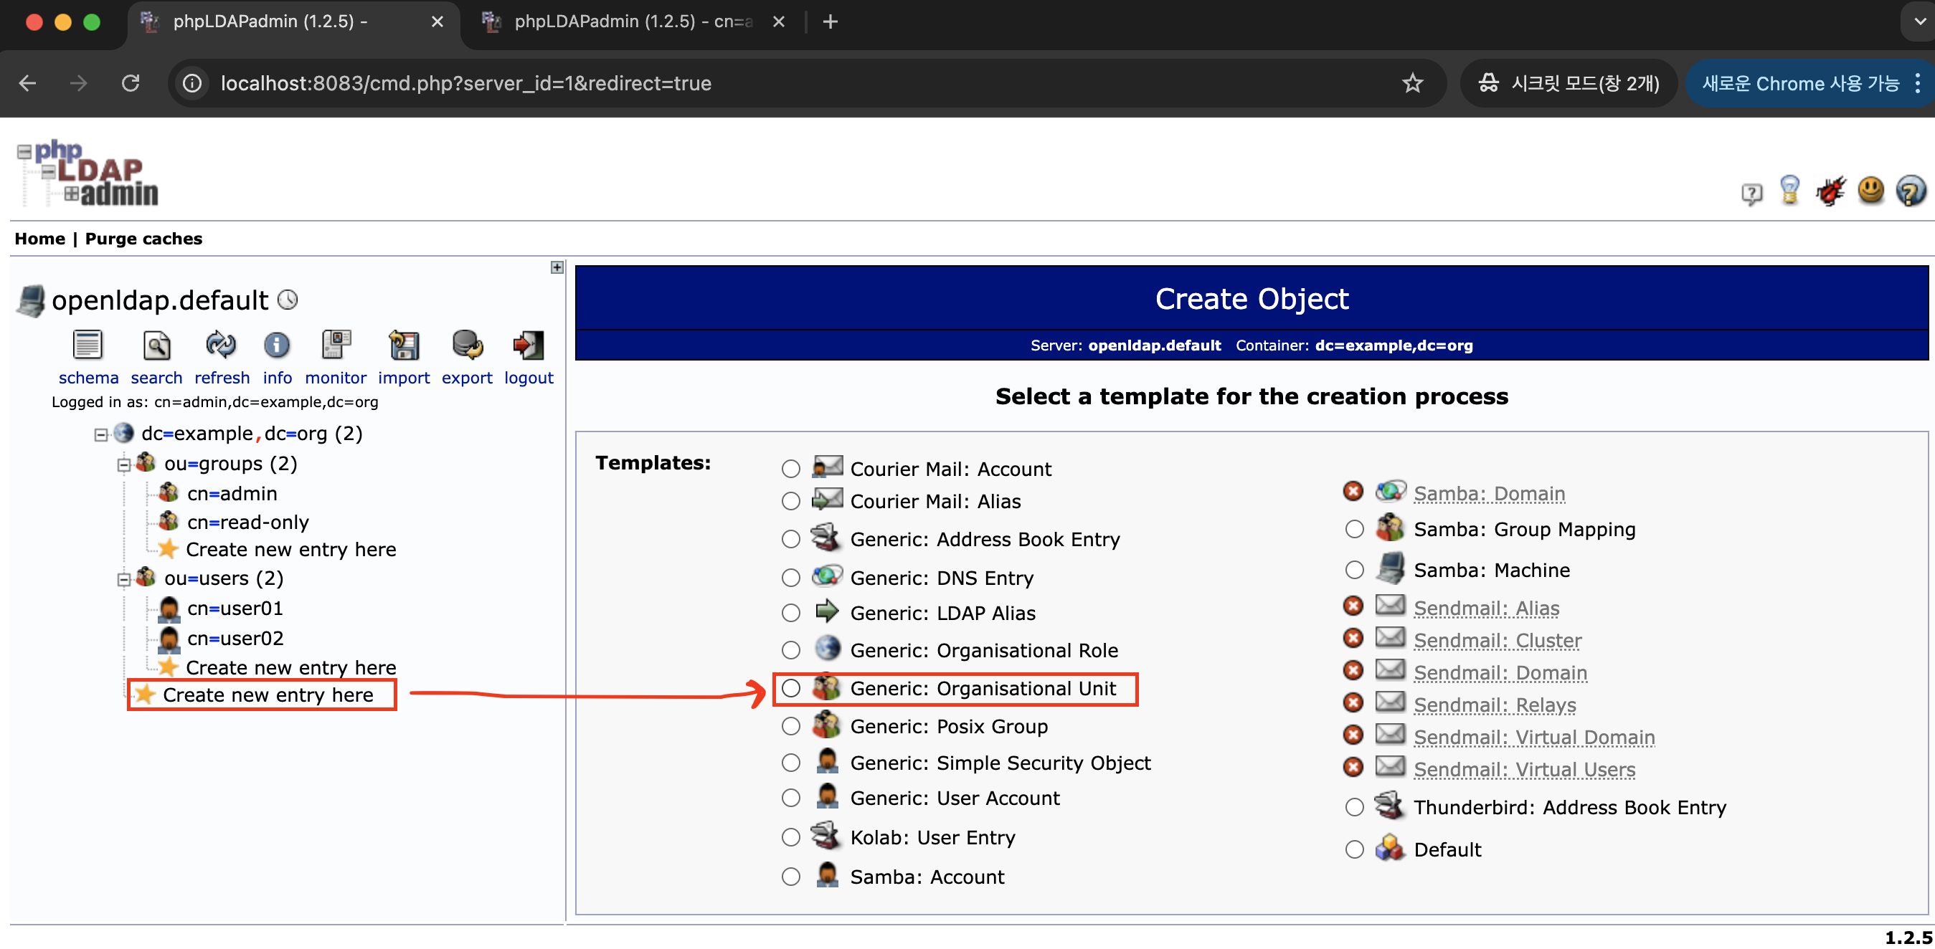This screenshot has height=949, width=1935.
Task: Click the Home menu link
Action: pos(40,239)
